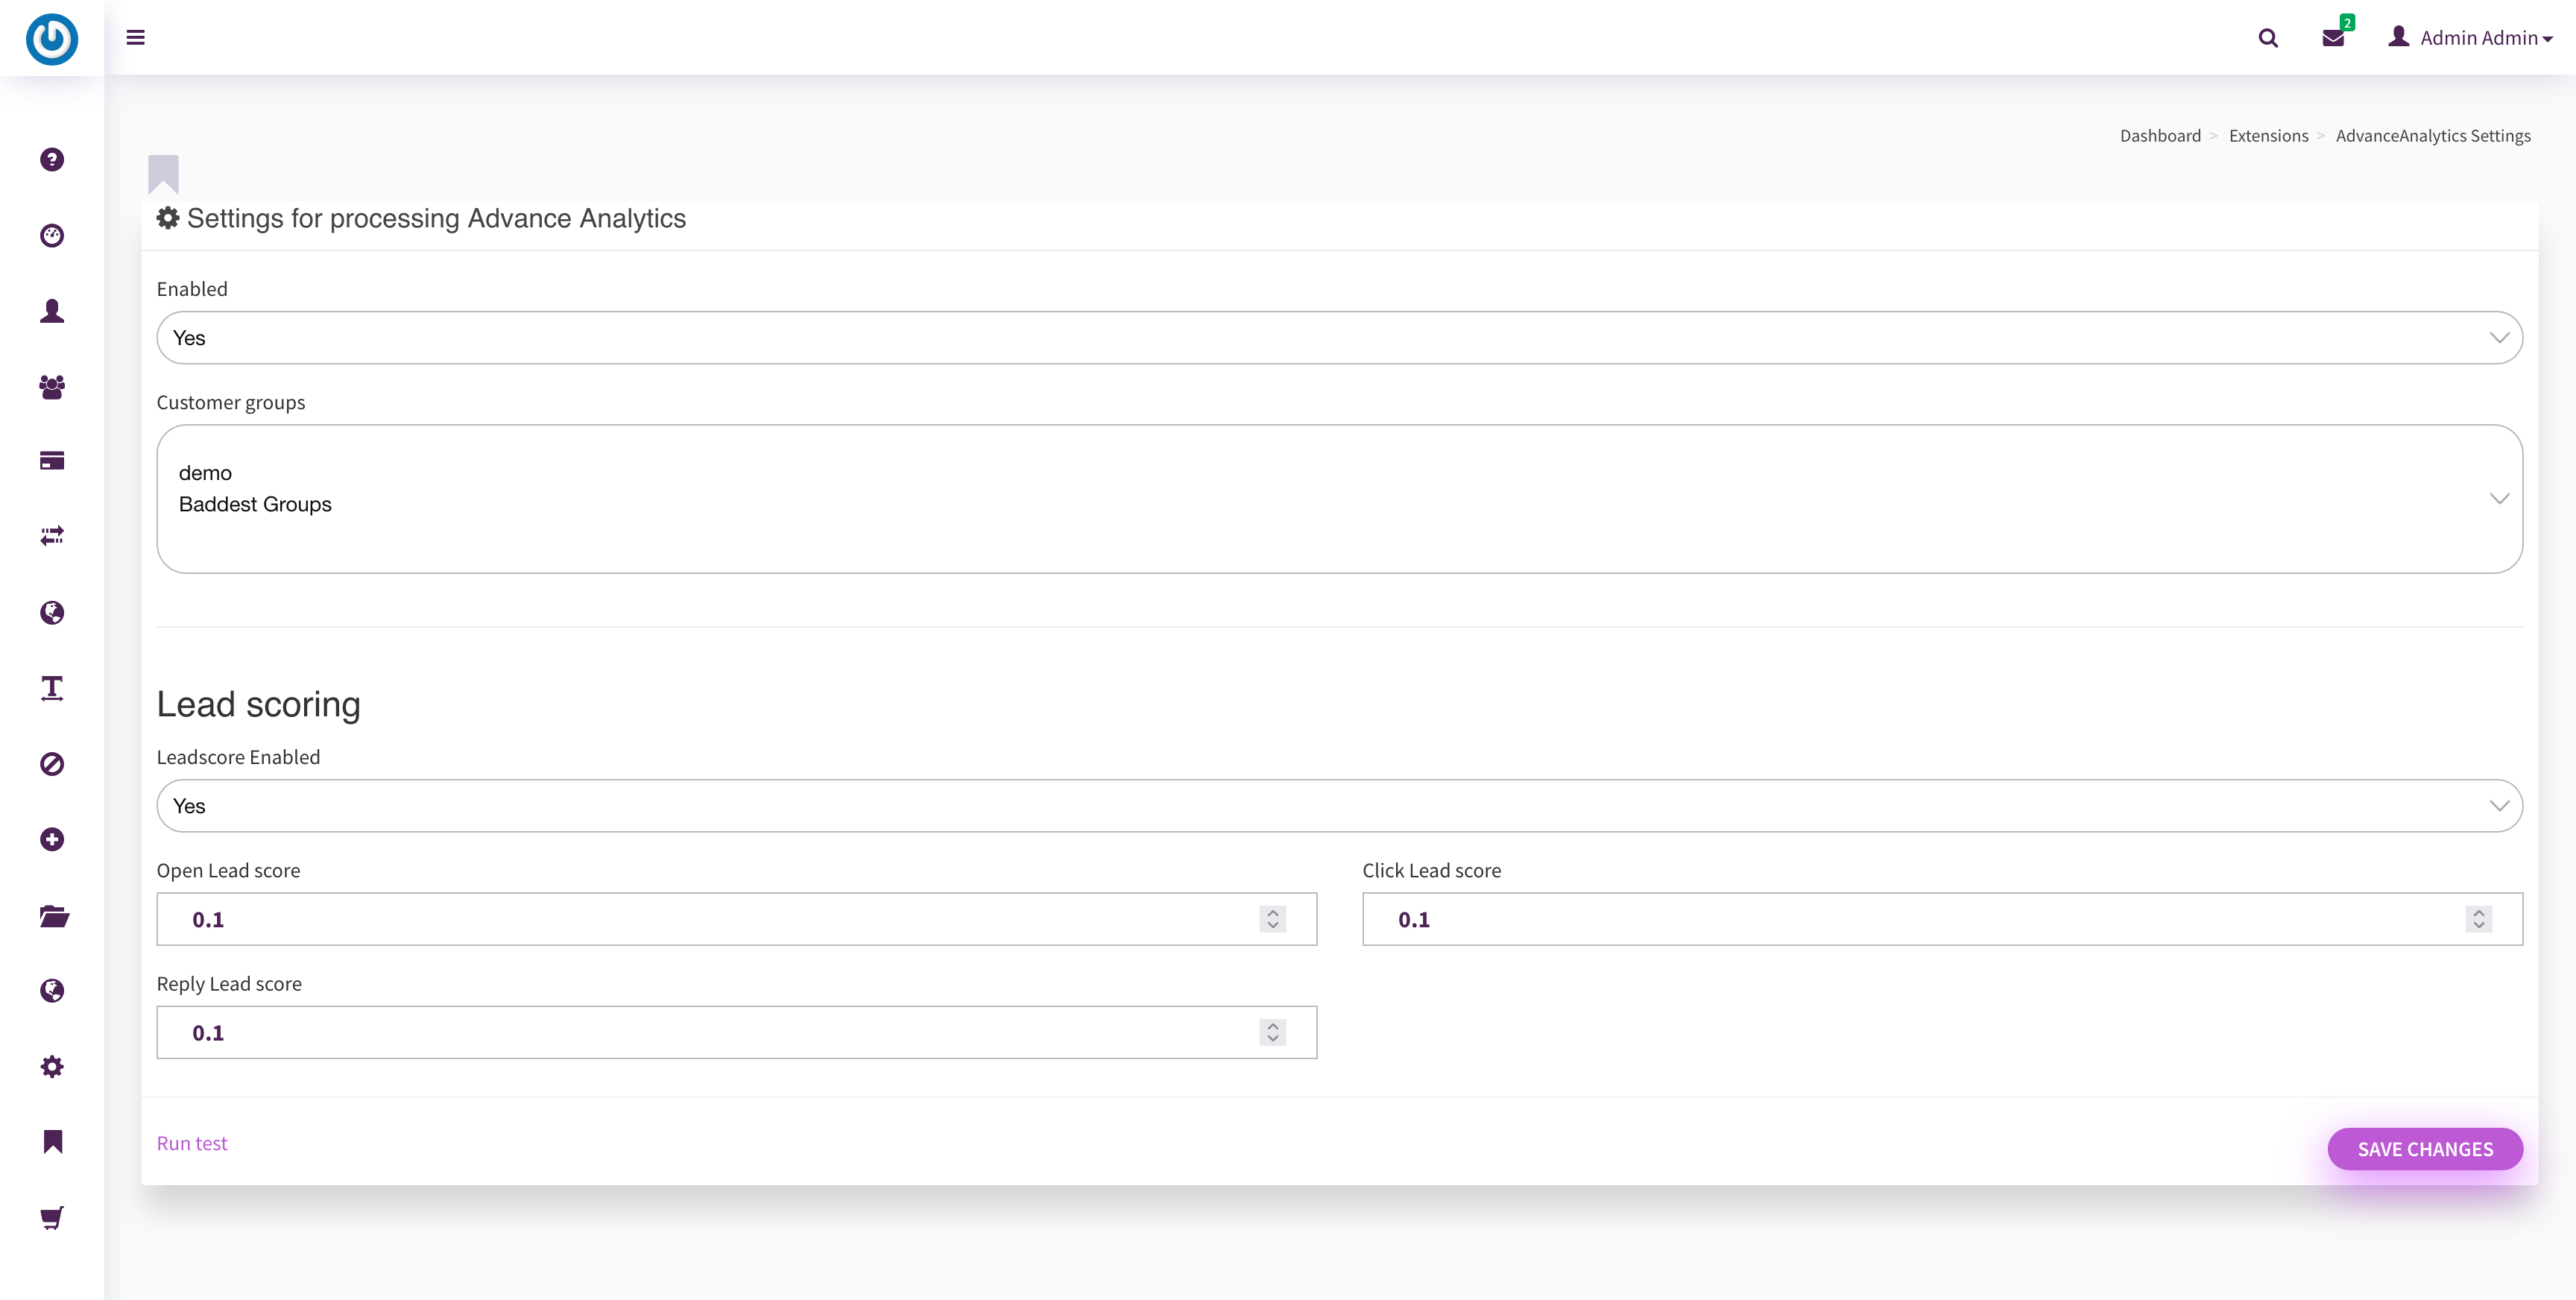Click the help question mark sidebar icon
2576x1300 pixels.
pyautogui.click(x=52, y=160)
